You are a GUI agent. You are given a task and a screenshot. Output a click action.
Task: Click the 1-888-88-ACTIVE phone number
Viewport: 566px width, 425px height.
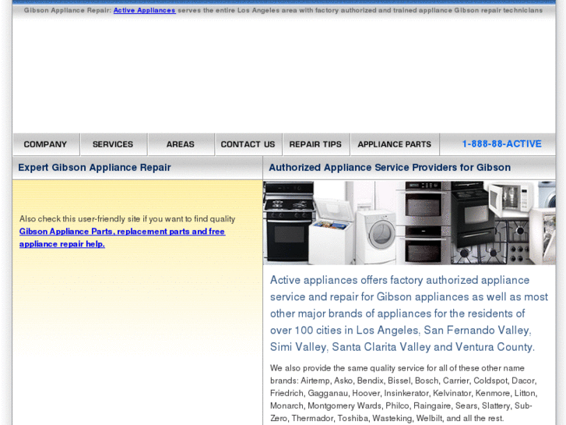501,144
